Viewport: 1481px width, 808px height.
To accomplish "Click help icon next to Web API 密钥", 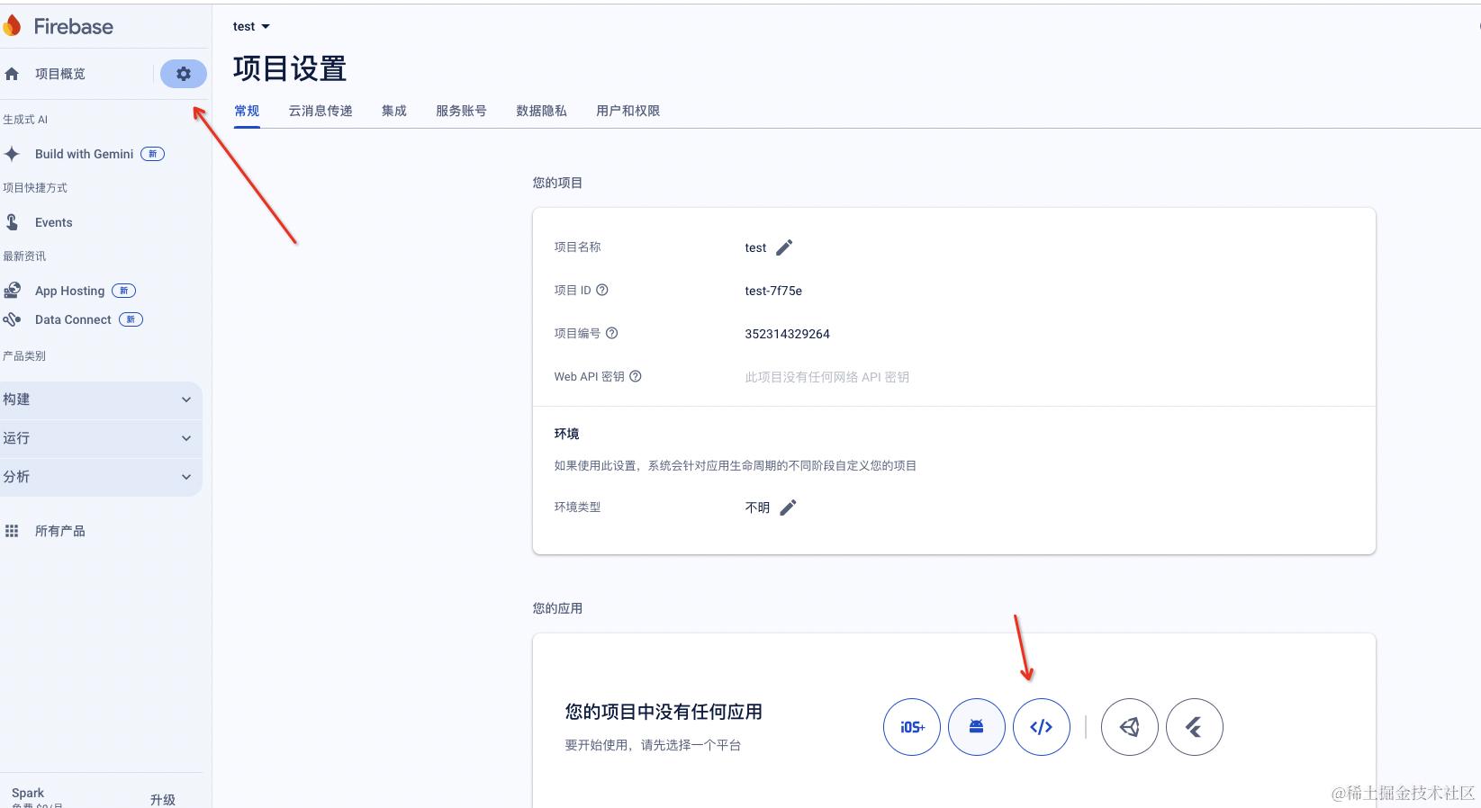I will coord(635,376).
